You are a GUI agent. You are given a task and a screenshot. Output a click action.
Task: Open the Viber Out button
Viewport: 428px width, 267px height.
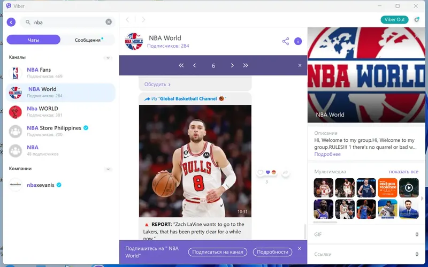pyautogui.click(x=394, y=20)
